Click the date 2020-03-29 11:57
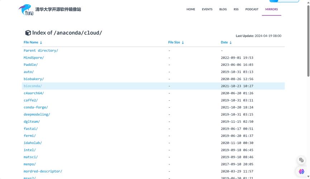This screenshot has height=179, width=310. pyautogui.click(x=237, y=171)
